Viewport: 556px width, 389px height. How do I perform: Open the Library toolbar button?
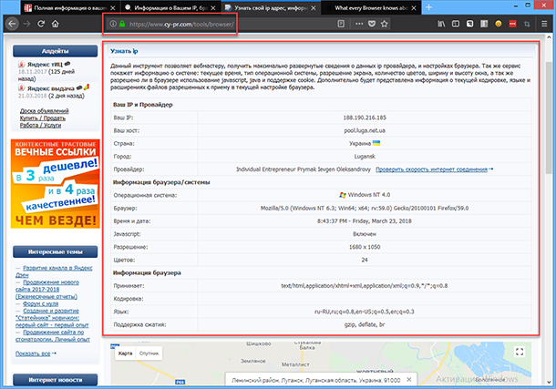441,24
